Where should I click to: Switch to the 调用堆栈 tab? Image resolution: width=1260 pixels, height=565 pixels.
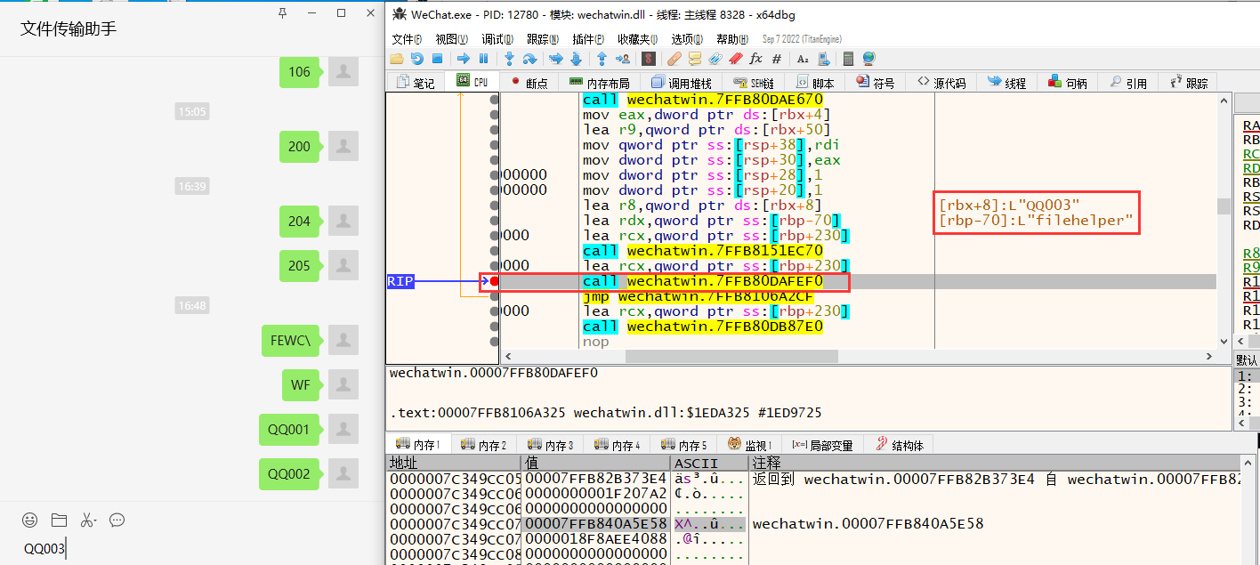[682, 83]
